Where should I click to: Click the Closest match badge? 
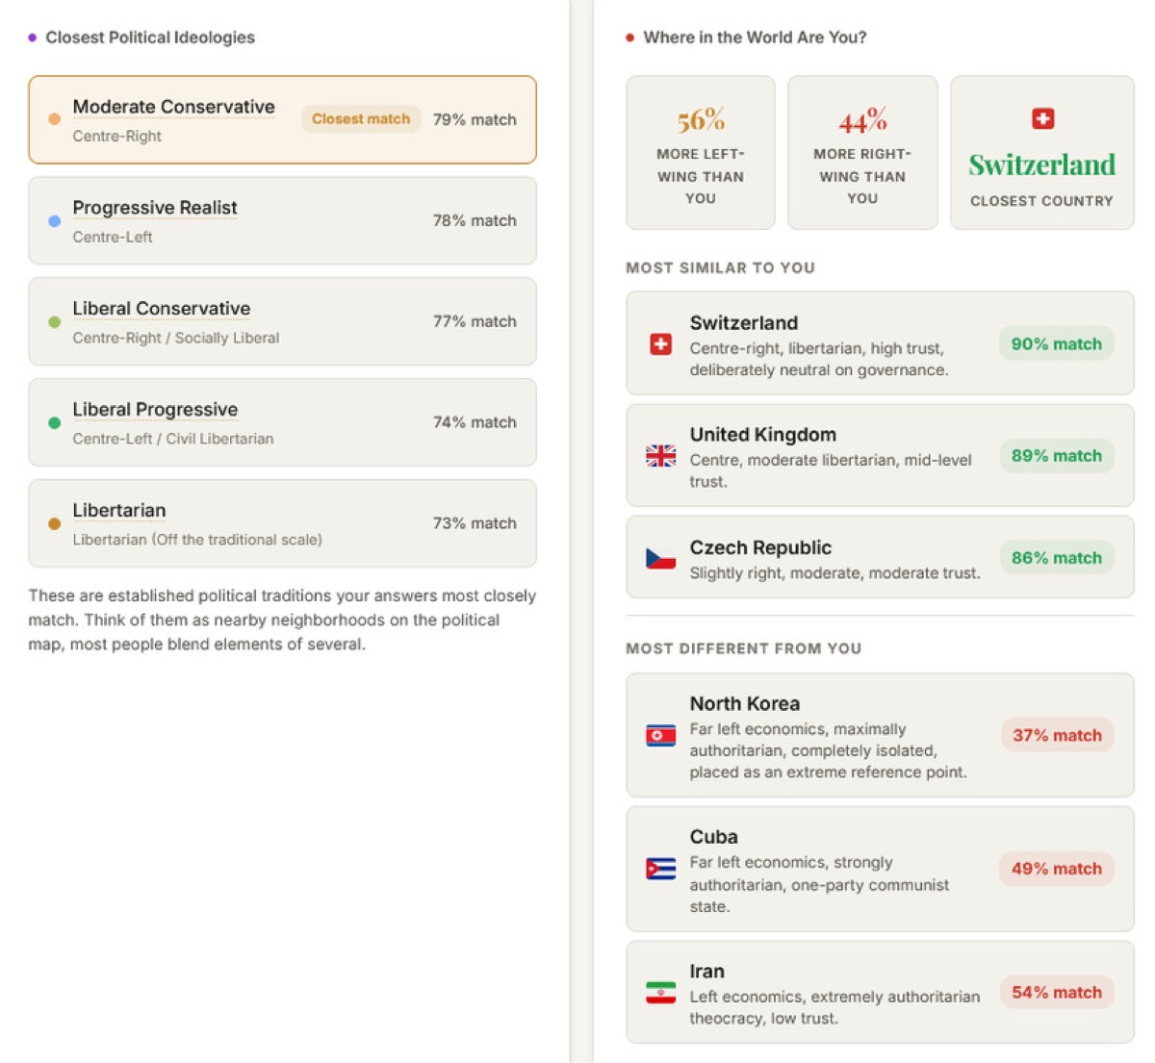tap(361, 119)
